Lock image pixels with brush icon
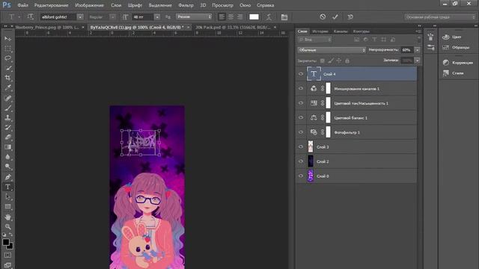The image size is (479, 269). 331,61
